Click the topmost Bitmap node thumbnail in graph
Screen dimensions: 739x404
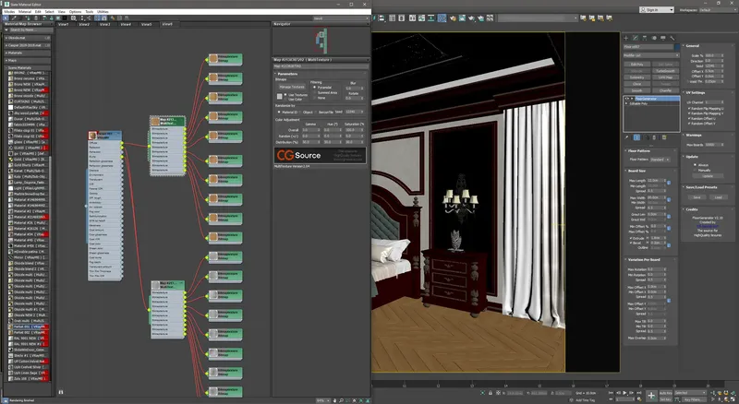click(x=213, y=58)
